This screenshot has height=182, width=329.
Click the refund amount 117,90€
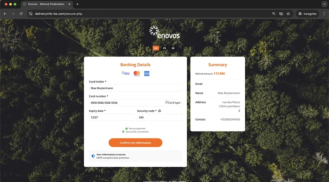coord(219,73)
